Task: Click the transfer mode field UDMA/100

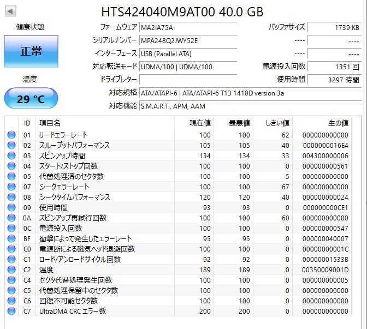Action: tap(188, 67)
